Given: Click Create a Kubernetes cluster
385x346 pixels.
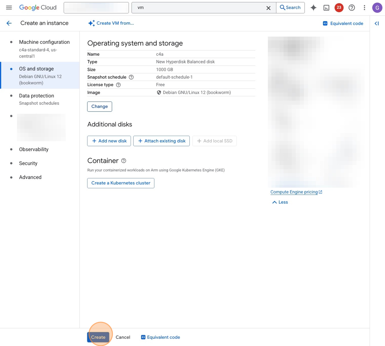Looking at the screenshot, I should [x=121, y=183].
